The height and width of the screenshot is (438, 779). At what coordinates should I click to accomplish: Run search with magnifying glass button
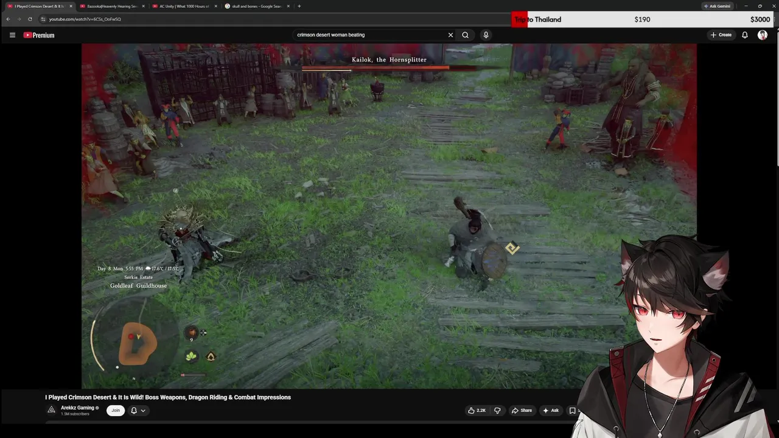click(x=465, y=35)
